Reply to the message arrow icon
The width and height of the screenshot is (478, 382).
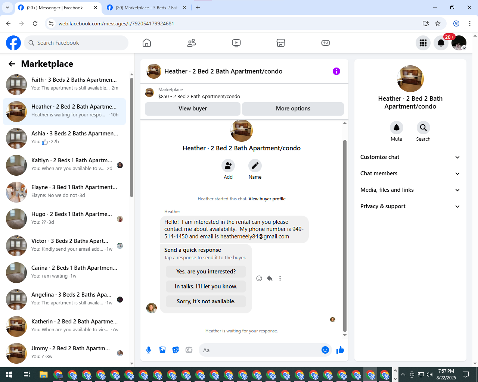coord(270,278)
